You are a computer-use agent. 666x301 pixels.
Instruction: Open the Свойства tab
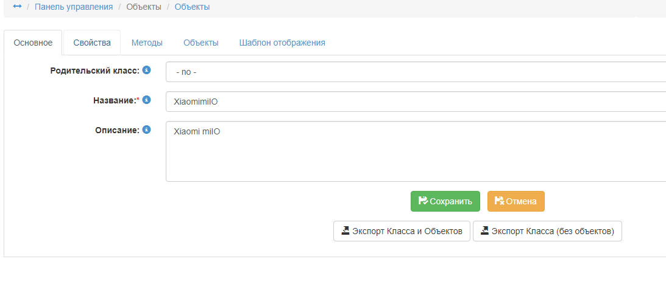tap(92, 43)
